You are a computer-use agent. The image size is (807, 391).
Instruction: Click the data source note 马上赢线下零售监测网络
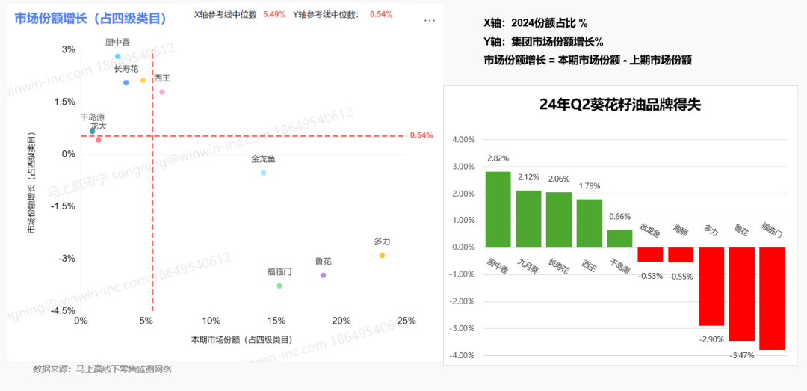click(123, 369)
